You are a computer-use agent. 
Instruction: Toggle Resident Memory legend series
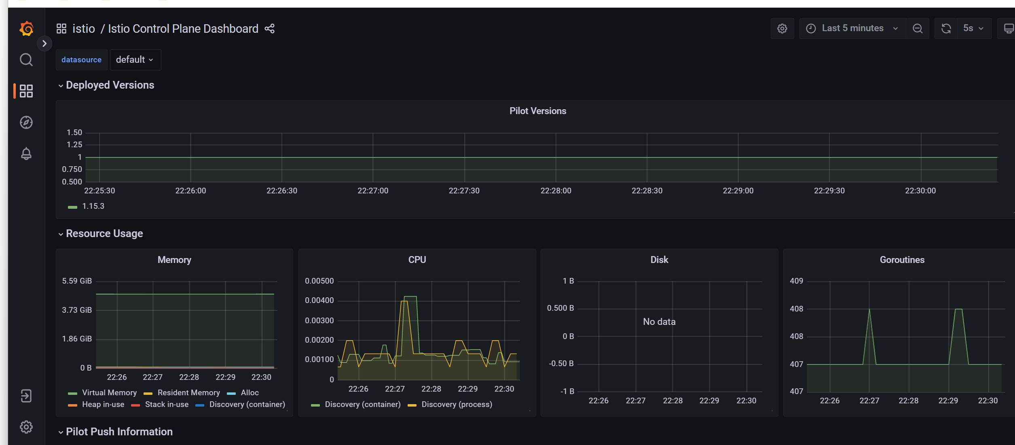point(189,392)
